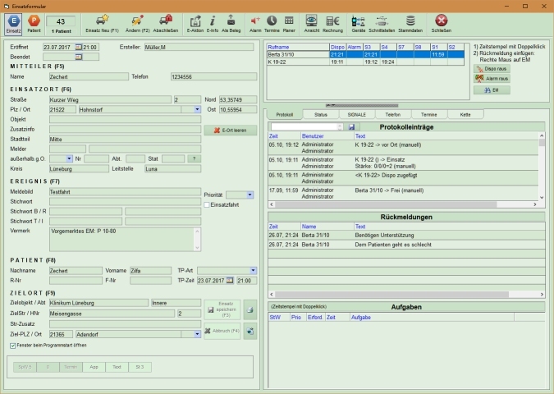The width and height of the screenshot is (554, 394).
Task: Open the Planer toolbar icon
Action: 287,20
